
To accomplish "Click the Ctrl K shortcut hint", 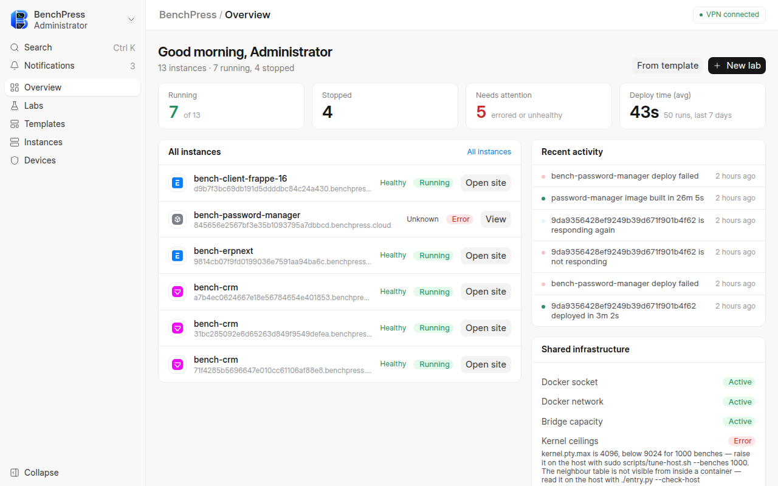I will point(124,47).
